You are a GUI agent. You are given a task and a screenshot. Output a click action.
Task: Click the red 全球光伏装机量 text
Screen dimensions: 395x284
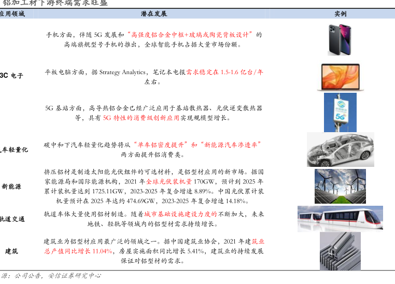point(169,182)
